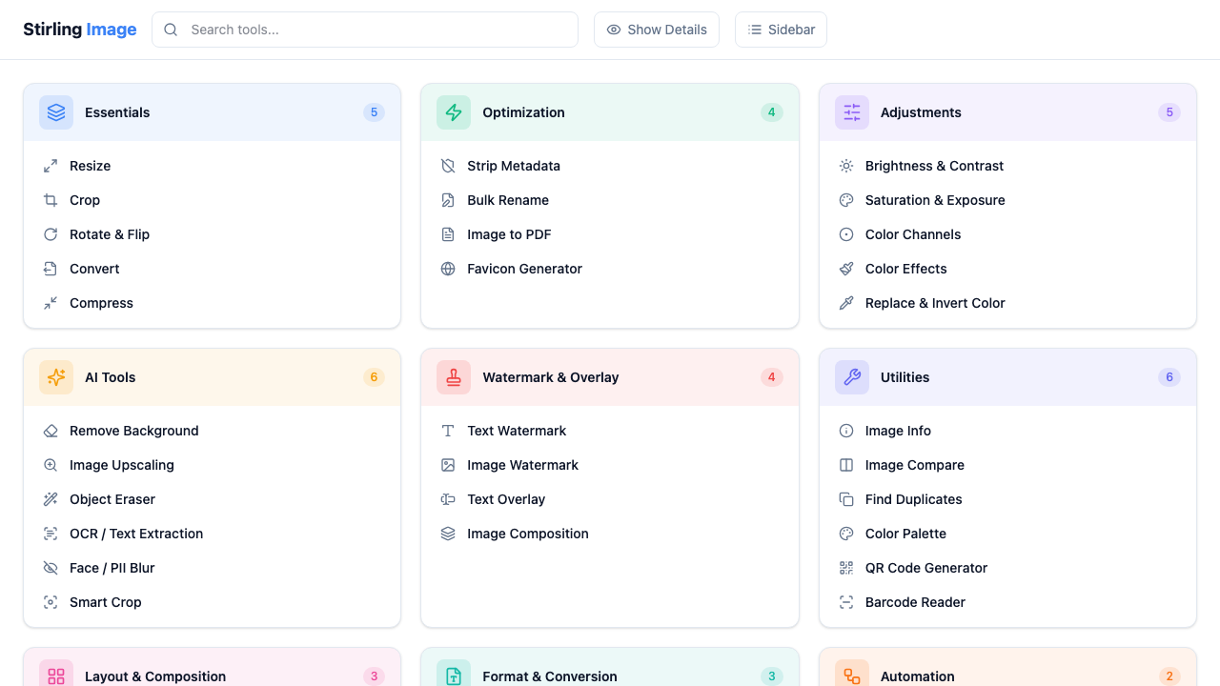Click the OCR / Text Extraction icon
This screenshot has width=1220, height=686.
coord(51,534)
